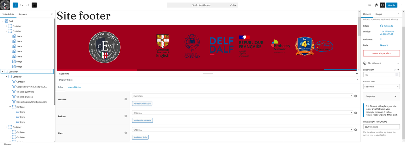Screen dimensions: 405x146
Task: Focus the Editor width input field
Action: click(381, 75)
